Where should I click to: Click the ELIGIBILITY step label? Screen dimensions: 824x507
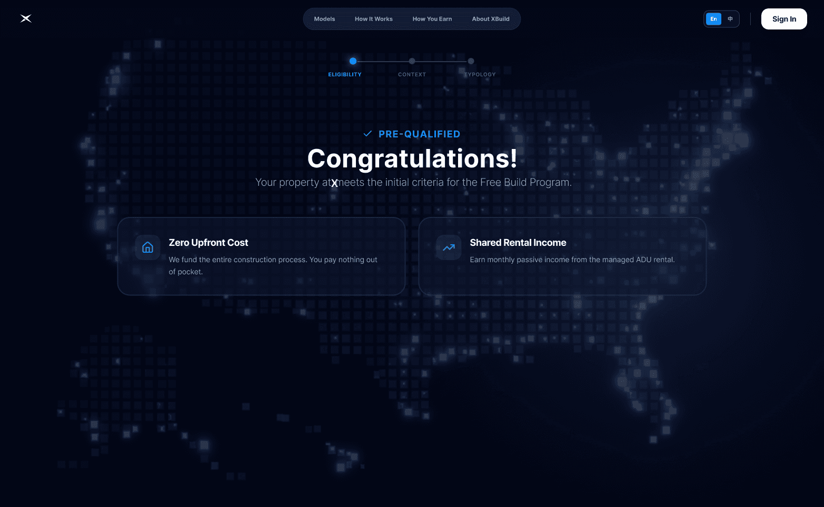345,75
